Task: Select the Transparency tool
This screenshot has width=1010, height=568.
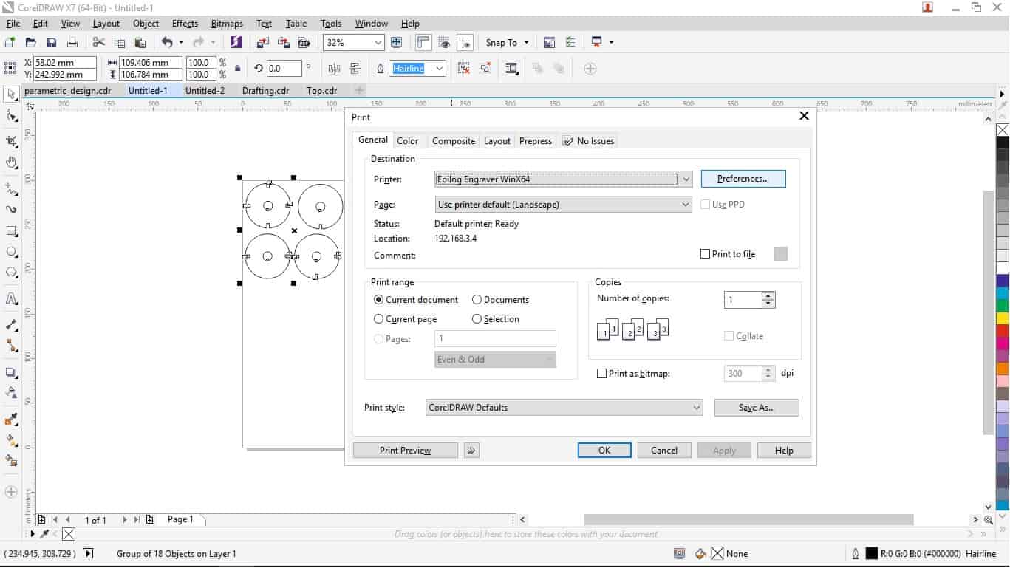Action: click(x=11, y=392)
